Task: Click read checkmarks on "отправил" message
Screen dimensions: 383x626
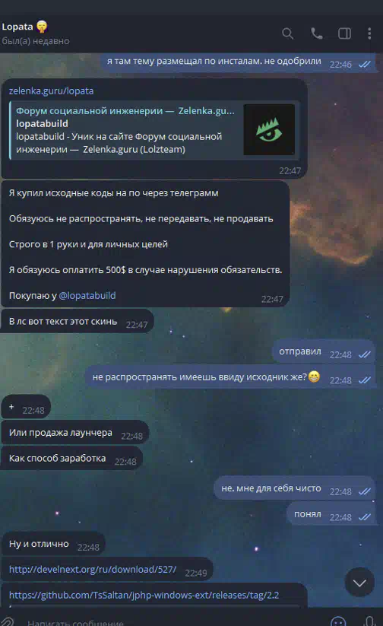Action: 365,354
